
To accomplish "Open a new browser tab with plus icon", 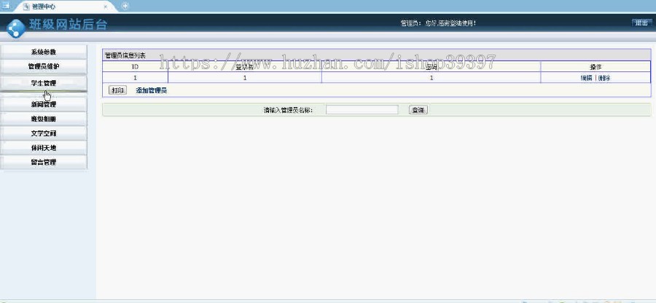I will click(125, 6).
